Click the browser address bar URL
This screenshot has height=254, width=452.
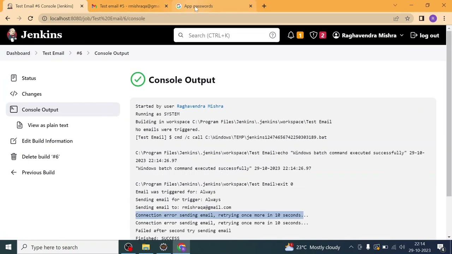point(97,18)
